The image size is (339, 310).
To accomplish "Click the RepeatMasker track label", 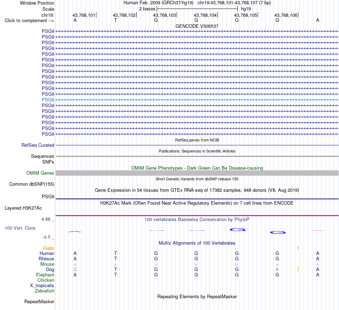I will (x=39, y=302).
